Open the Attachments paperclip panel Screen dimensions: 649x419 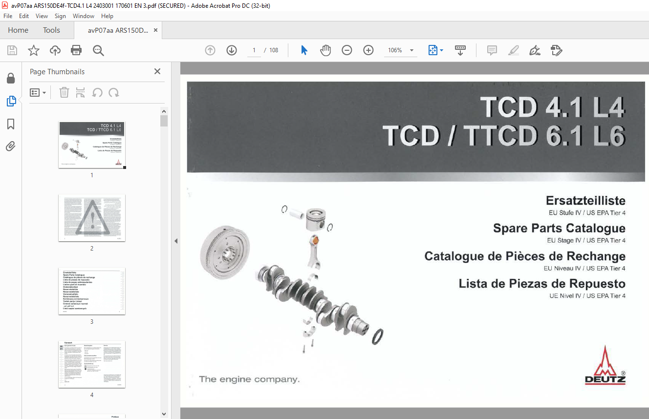click(11, 147)
